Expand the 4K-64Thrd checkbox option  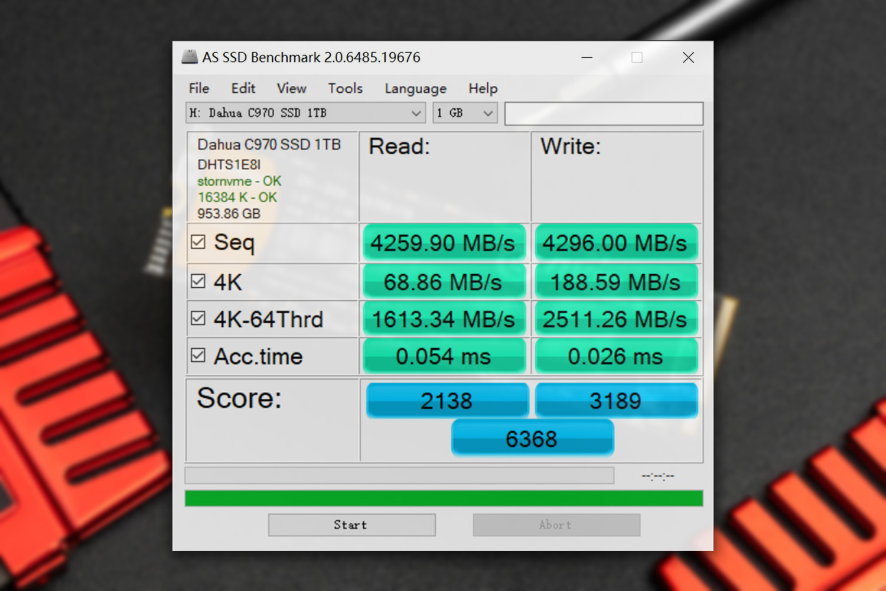(x=198, y=318)
